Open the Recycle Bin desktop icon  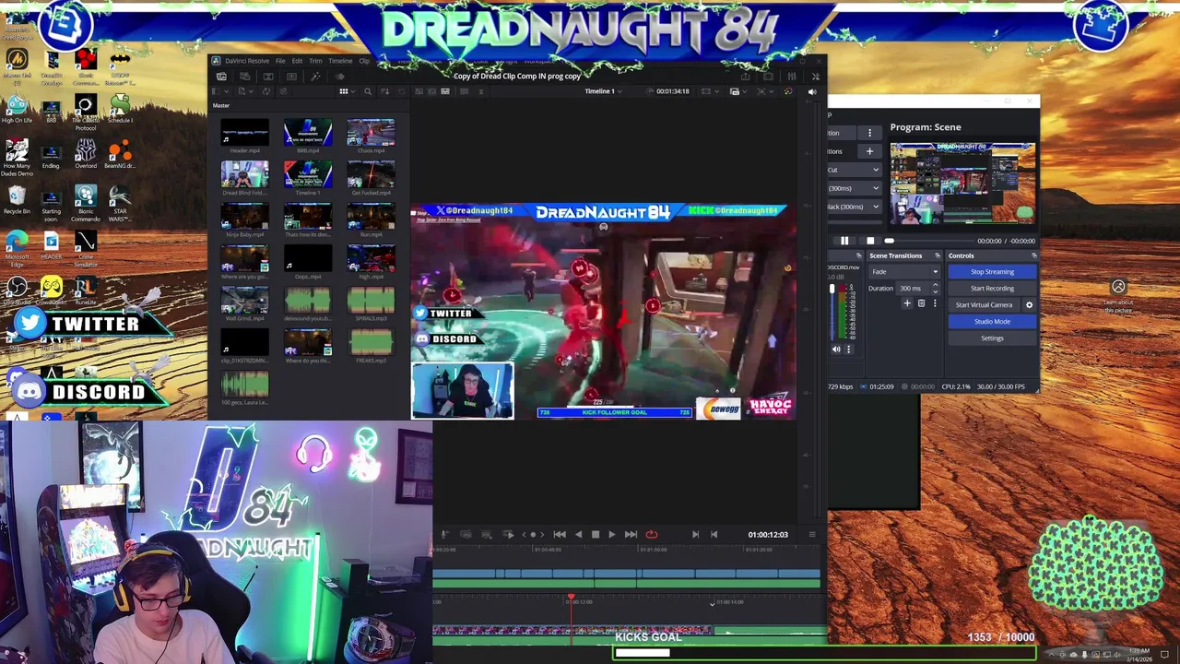click(x=17, y=201)
